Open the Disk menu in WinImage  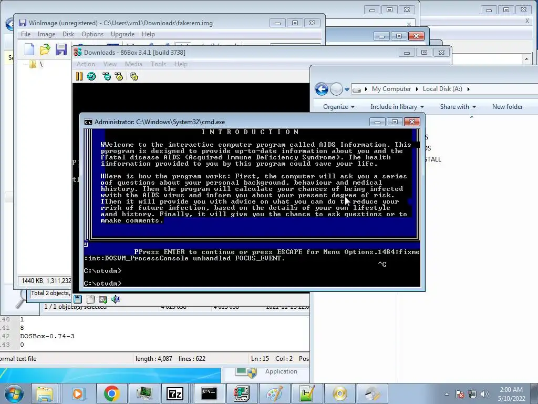coord(68,34)
